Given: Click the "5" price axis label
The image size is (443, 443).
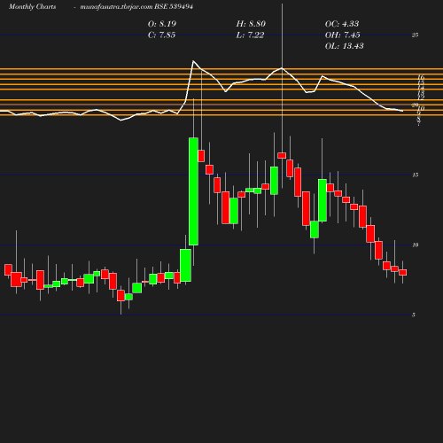Looking at the screenshot, I should (x=414, y=315).
